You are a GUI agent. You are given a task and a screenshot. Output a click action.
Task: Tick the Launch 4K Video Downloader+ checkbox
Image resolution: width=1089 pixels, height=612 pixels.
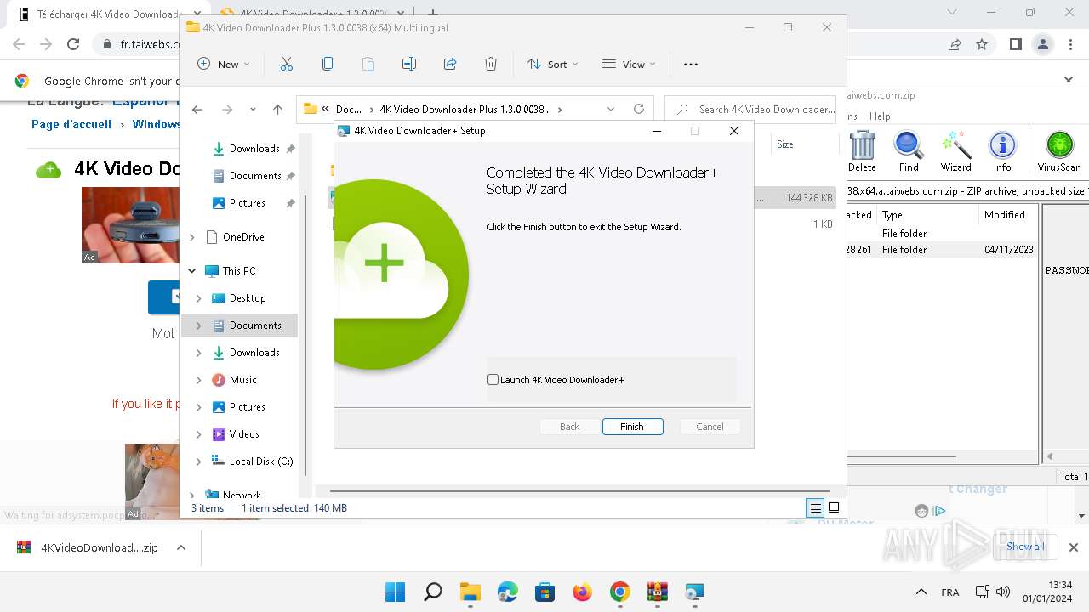coord(493,380)
